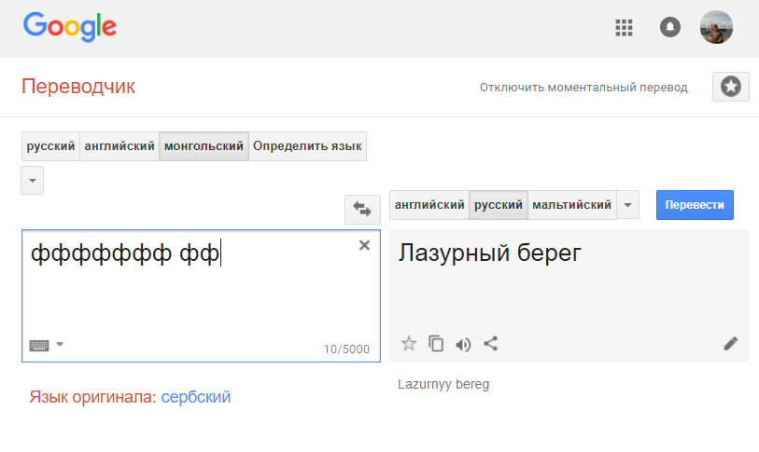The width and height of the screenshot is (759, 452).
Task: Select монгольский as source language
Action: pyautogui.click(x=204, y=146)
